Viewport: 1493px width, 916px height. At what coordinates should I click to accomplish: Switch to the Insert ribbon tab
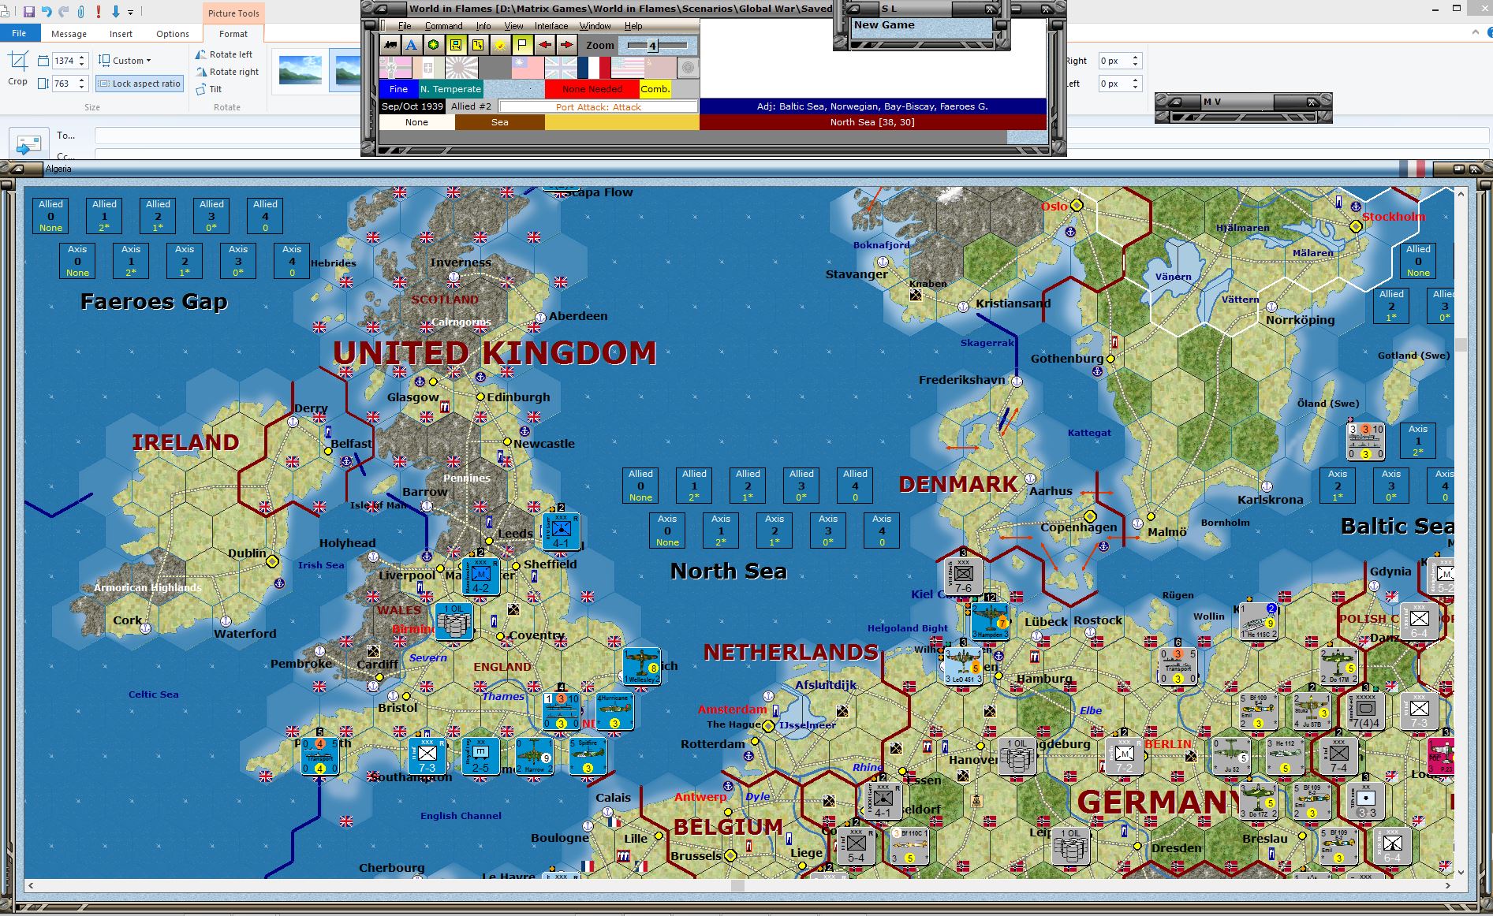point(121,34)
